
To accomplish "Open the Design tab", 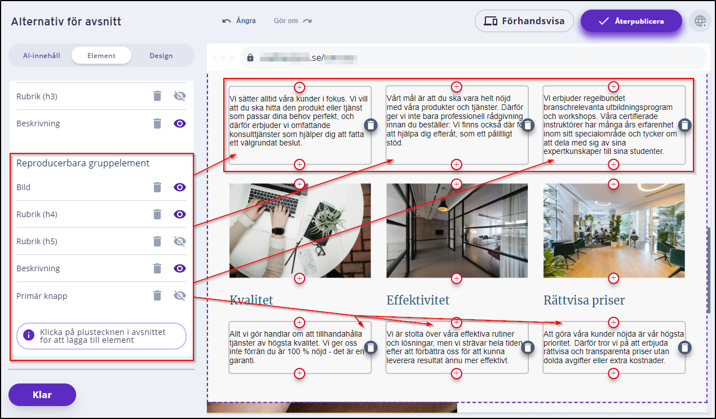I will click(x=161, y=56).
